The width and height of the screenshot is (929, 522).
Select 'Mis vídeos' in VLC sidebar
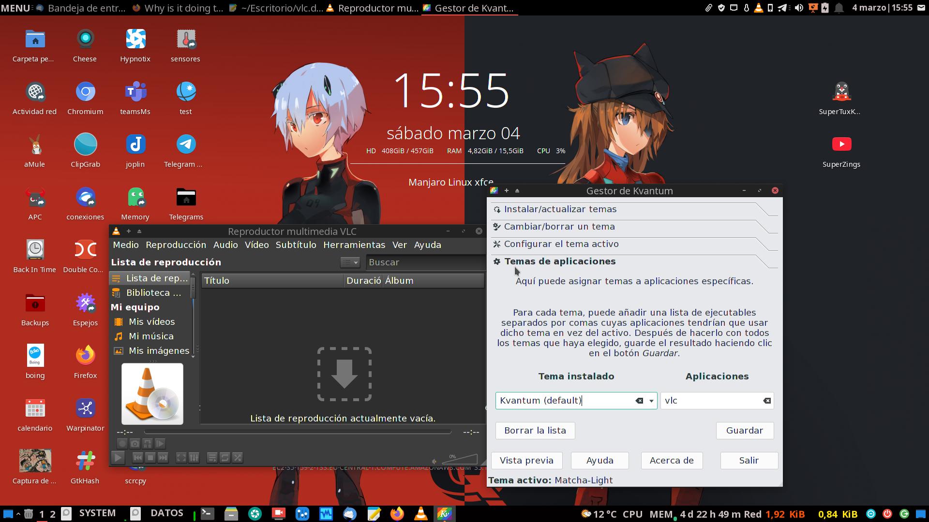(x=150, y=322)
